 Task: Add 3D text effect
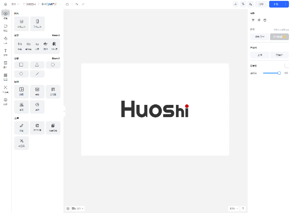point(54,46)
